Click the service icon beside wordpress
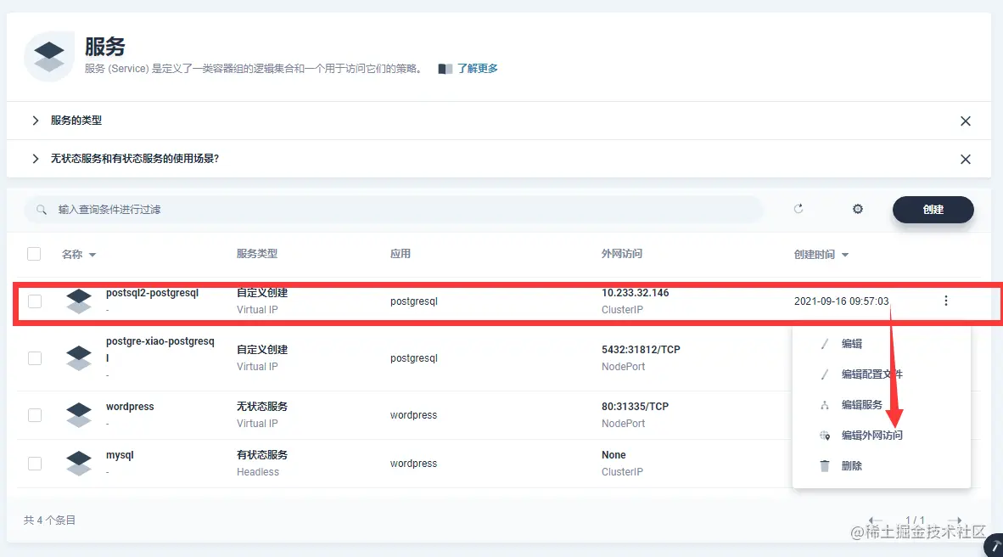The height and width of the screenshot is (557, 1003). pyautogui.click(x=79, y=415)
